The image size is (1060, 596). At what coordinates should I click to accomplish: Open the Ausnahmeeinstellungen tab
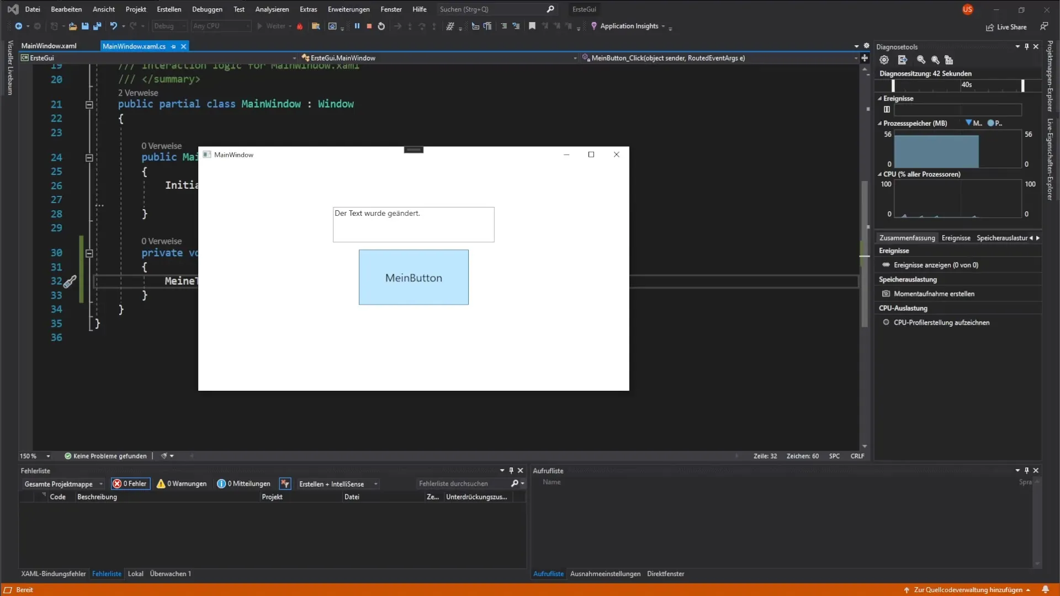pos(605,574)
